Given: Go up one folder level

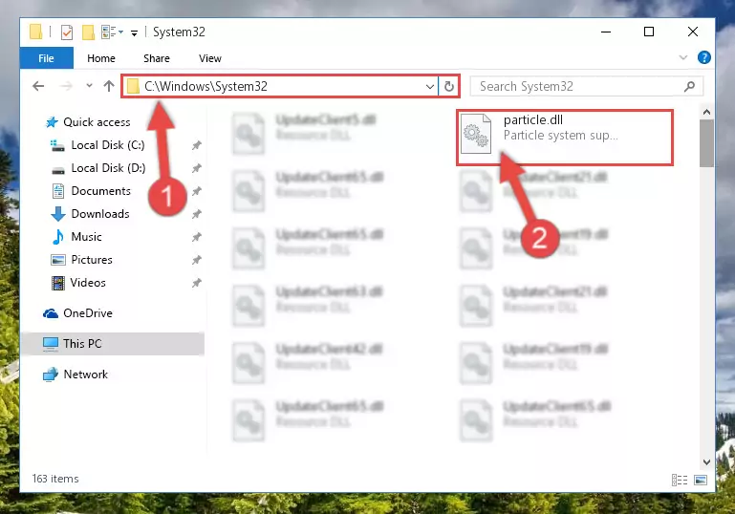Looking at the screenshot, I should click(x=109, y=86).
